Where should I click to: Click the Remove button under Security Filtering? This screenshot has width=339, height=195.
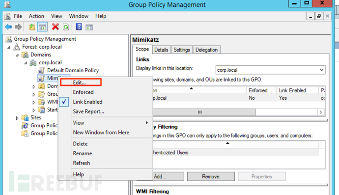pos(211,177)
